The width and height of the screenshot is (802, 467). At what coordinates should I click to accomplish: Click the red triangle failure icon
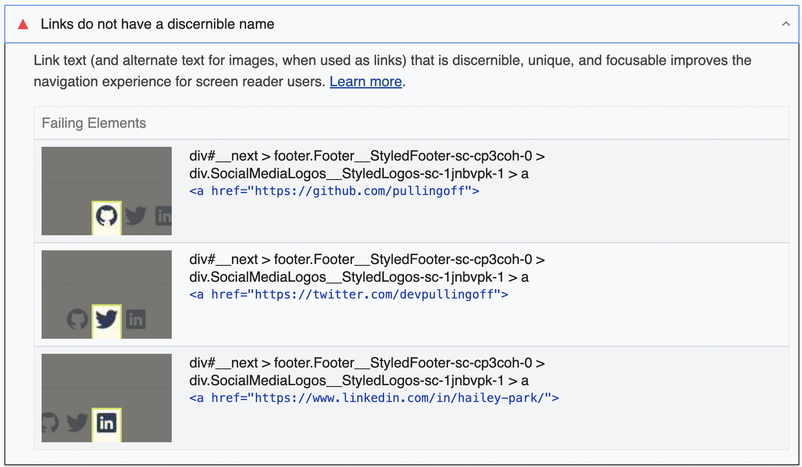[x=23, y=24]
